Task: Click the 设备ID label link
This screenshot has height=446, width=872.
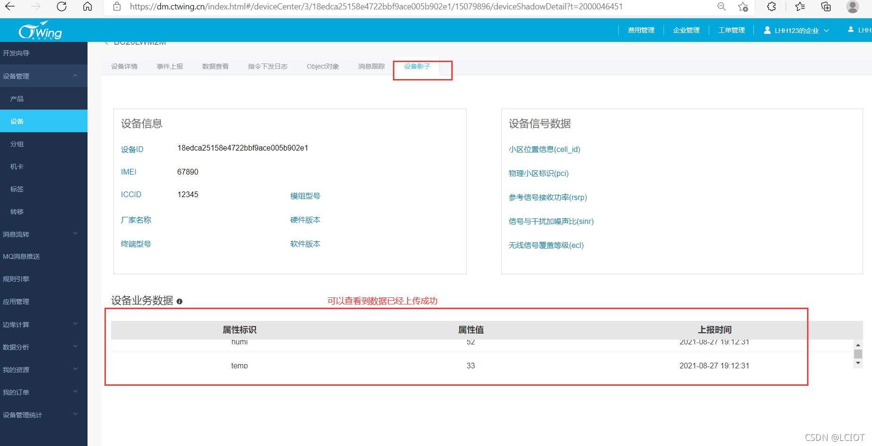Action: (132, 149)
